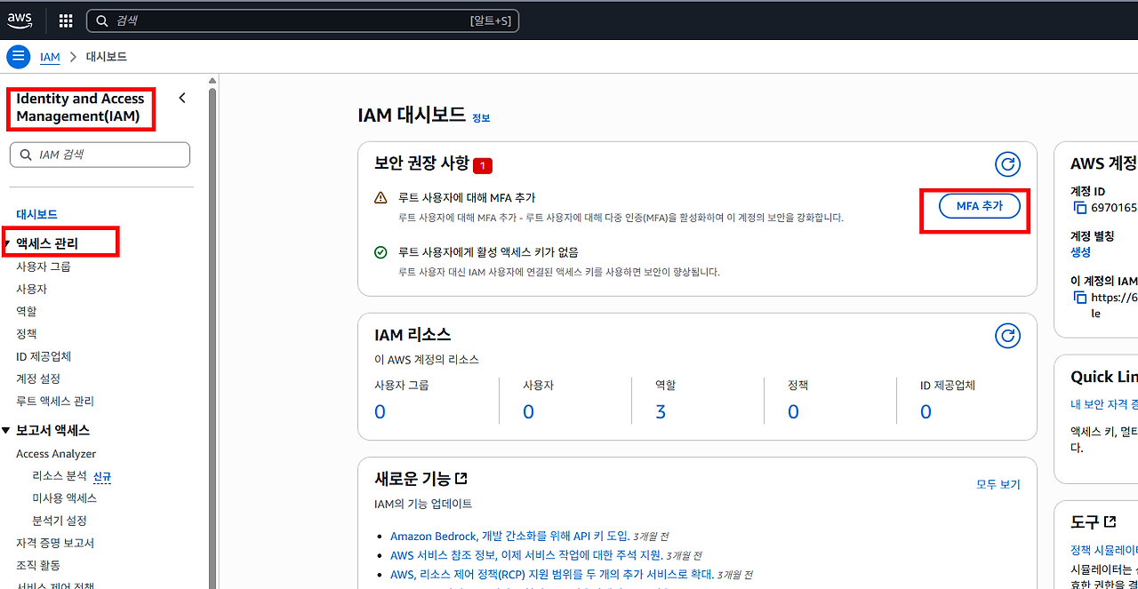Screen dimensions: 1138x589
Task: Click 정보 link beside IAM 대시보드
Action: (481, 117)
